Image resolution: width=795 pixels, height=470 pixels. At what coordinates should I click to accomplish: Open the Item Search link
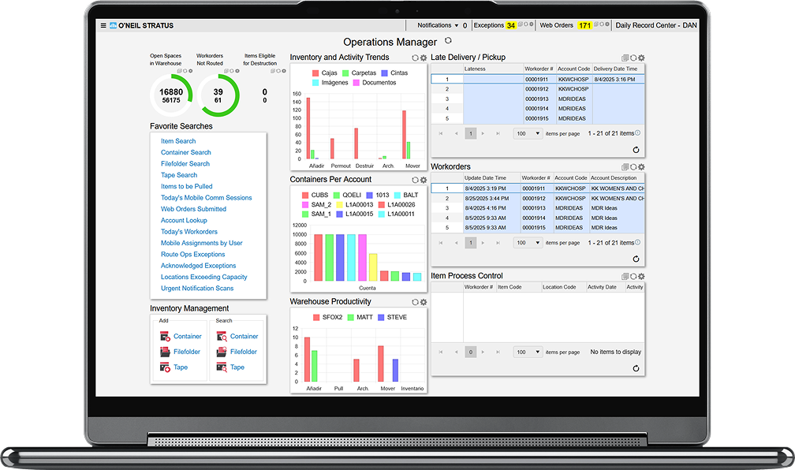click(x=178, y=141)
